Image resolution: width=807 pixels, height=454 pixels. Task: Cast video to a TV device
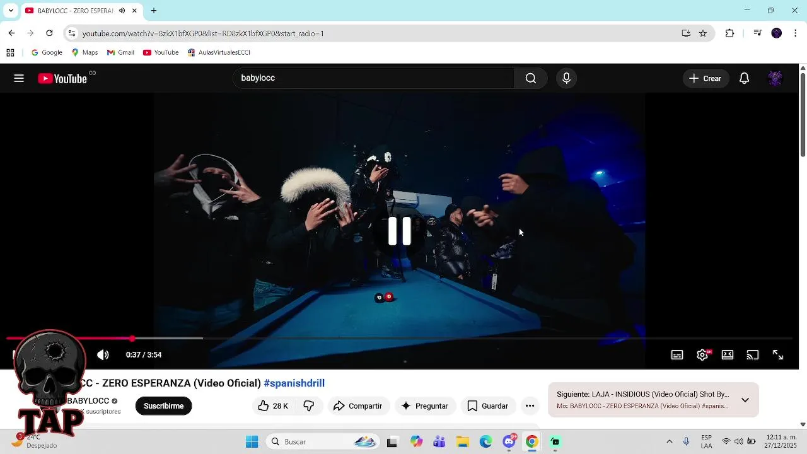[x=753, y=355]
